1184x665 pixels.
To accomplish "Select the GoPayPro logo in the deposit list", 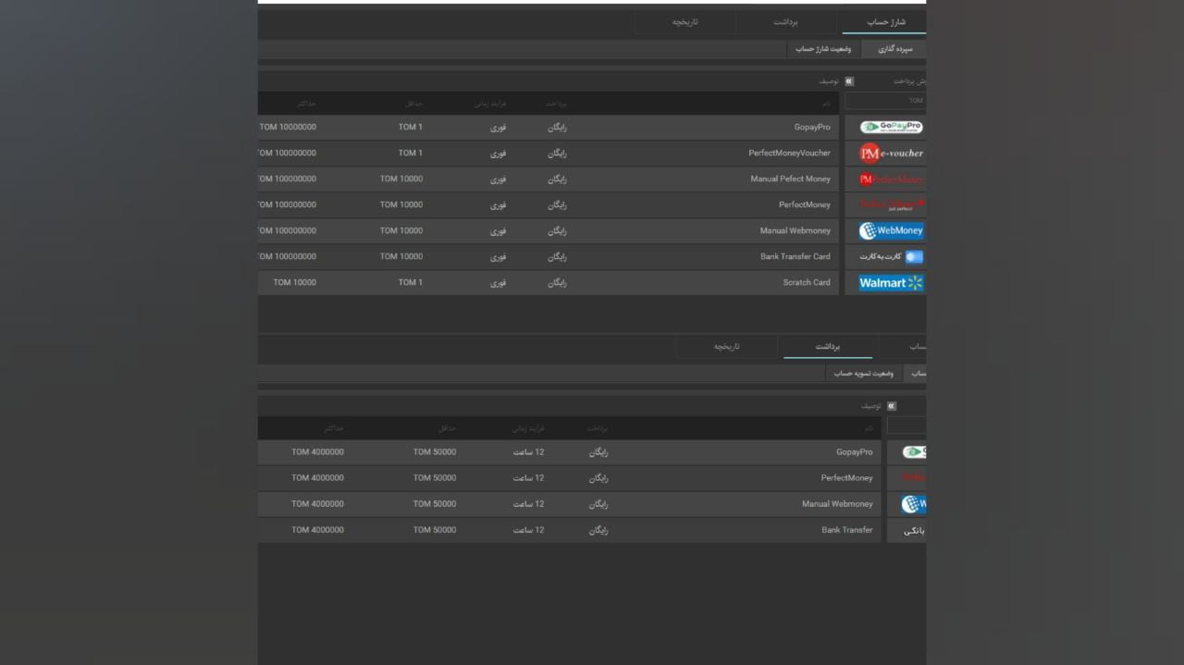I will point(890,128).
